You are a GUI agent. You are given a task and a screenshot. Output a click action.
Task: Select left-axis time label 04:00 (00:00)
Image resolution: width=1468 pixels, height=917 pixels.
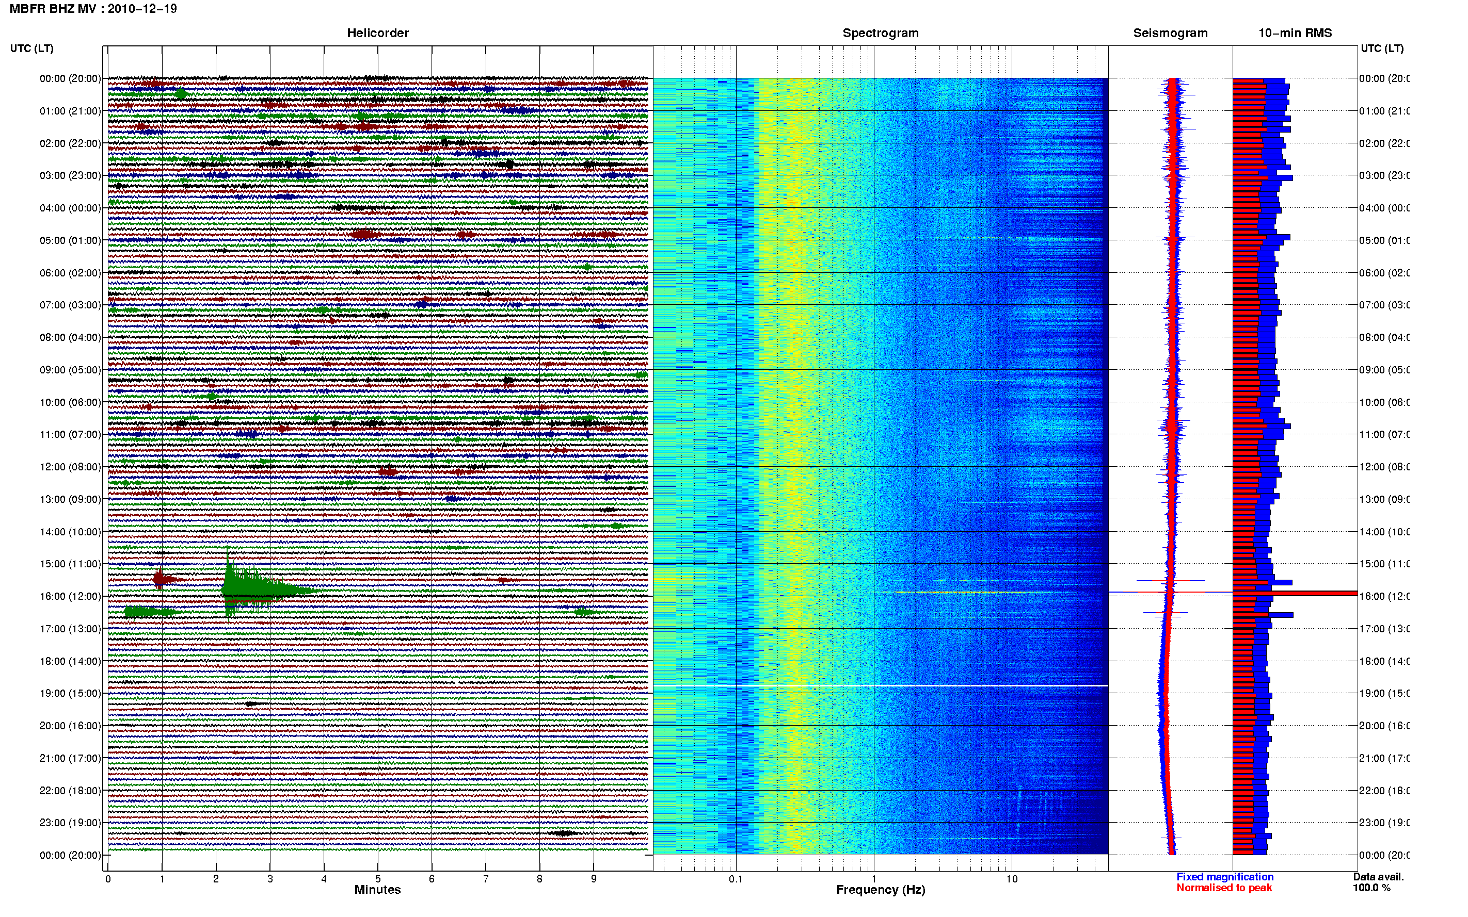[x=70, y=208]
